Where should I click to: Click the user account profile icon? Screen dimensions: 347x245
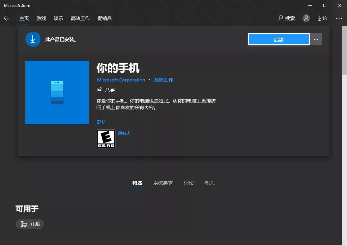click(306, 18)
